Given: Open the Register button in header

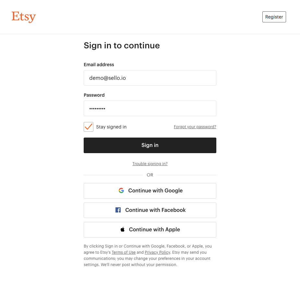Looking at the screenshot, I should 274,17.
